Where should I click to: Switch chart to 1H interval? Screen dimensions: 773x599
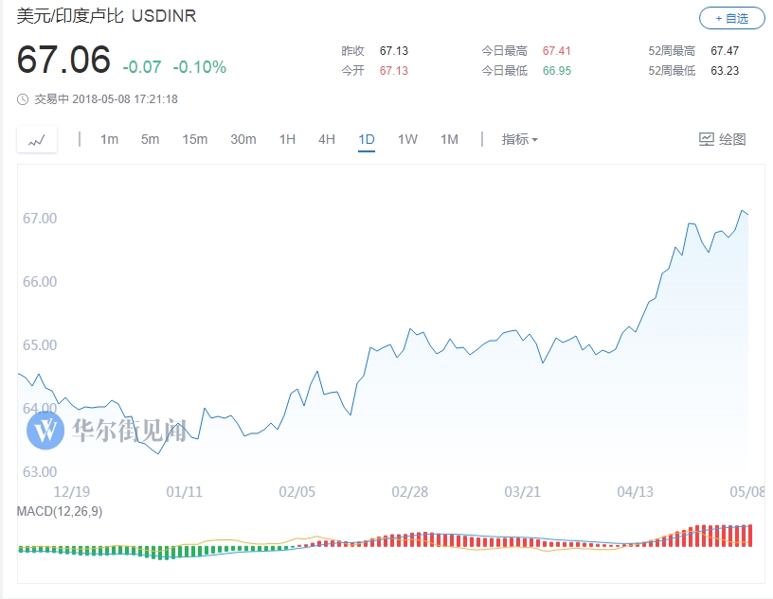coord(287,139)
